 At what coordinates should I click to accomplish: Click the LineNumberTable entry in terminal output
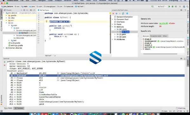(x=48, y=94)
